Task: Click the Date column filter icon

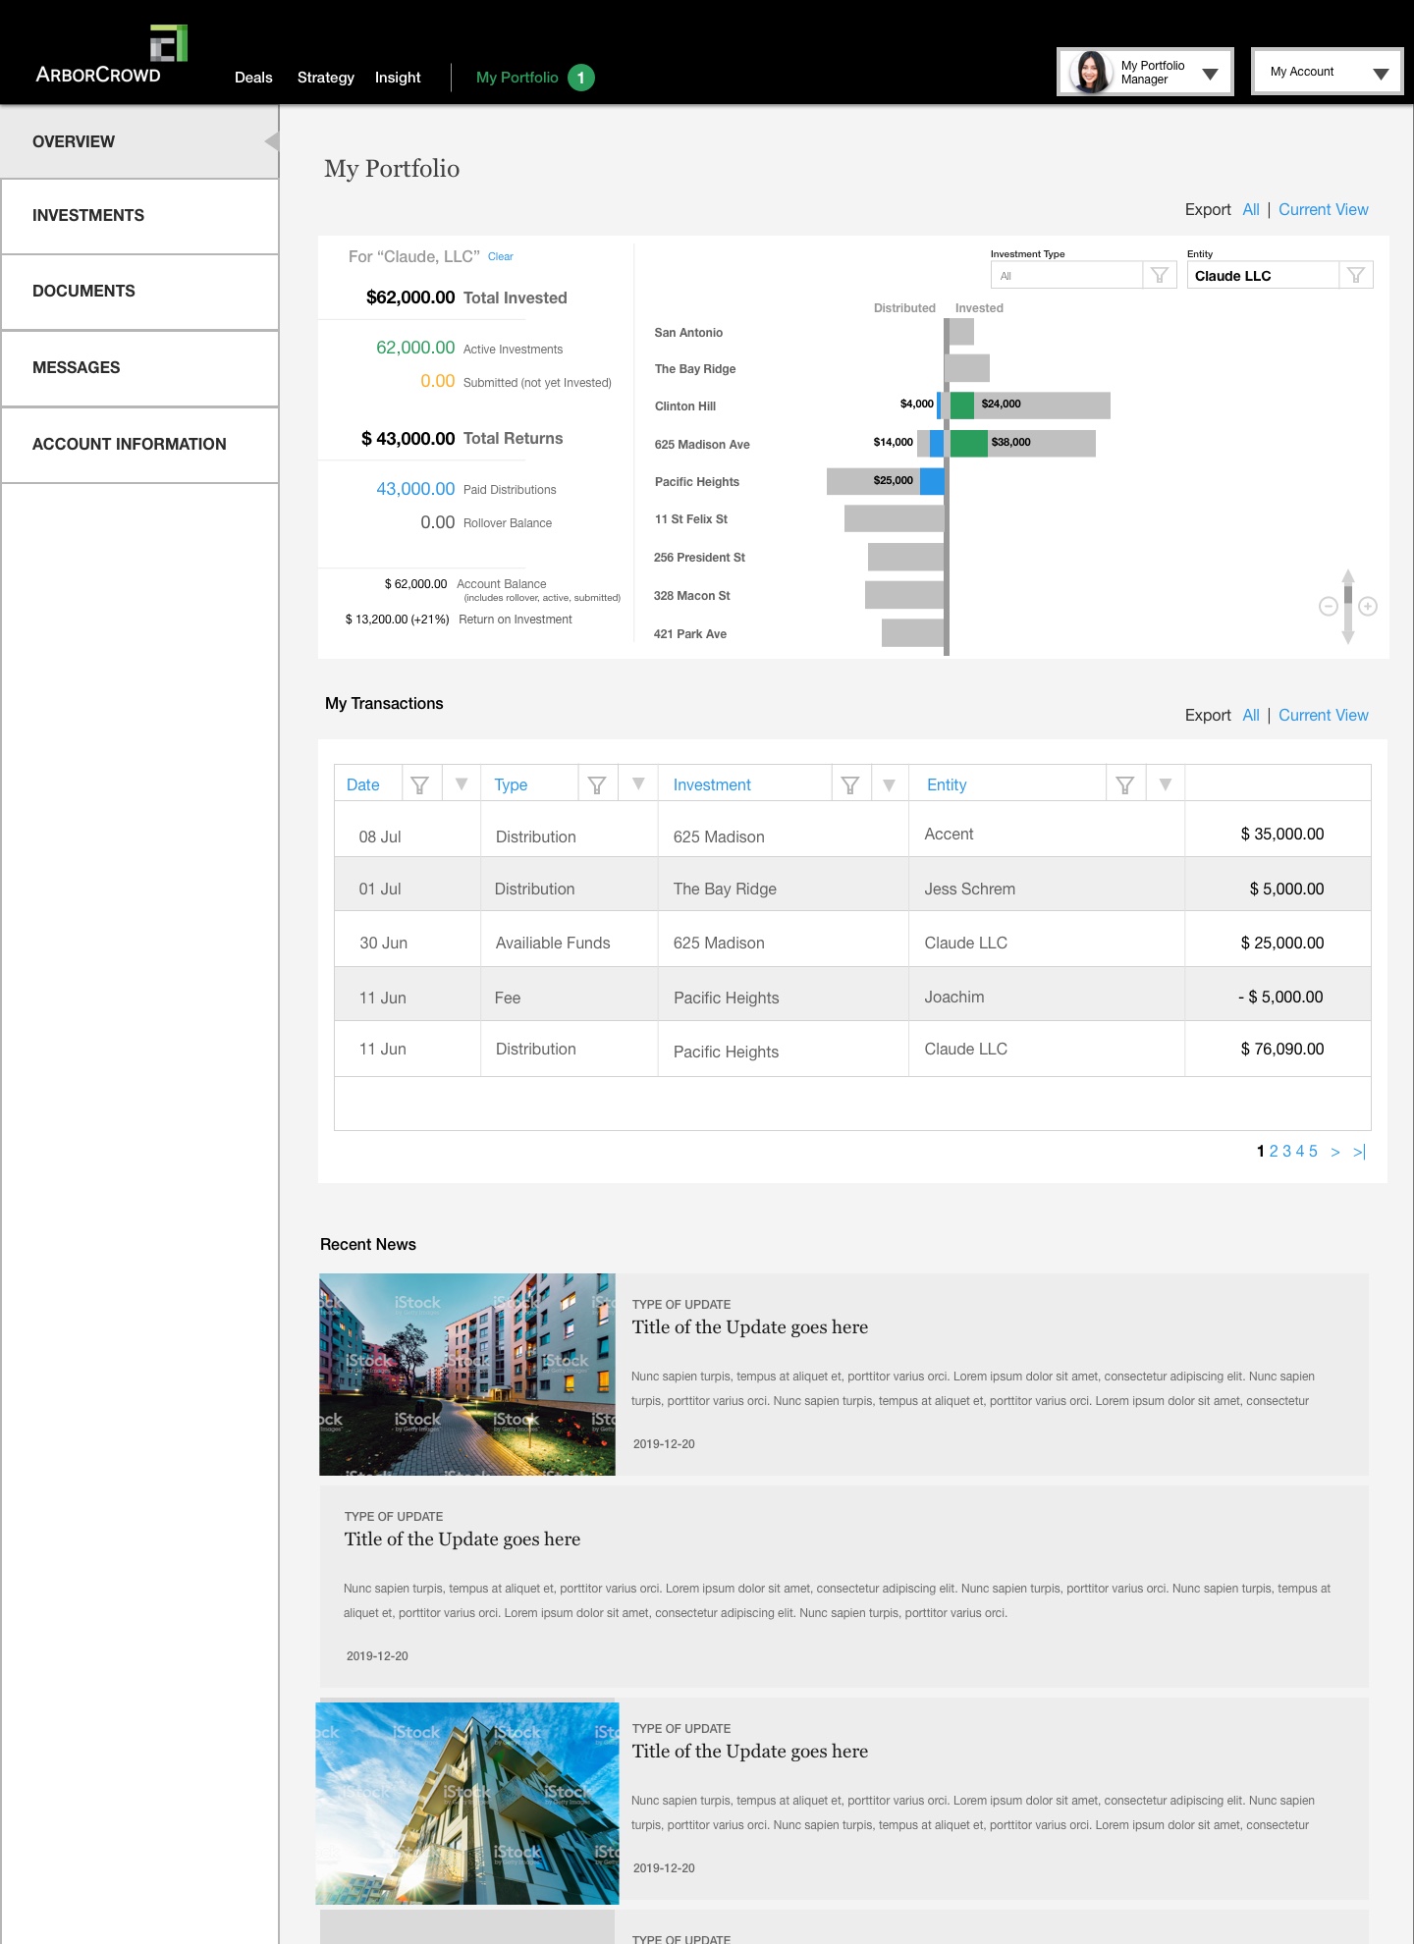Action: [x=419, y=785]
